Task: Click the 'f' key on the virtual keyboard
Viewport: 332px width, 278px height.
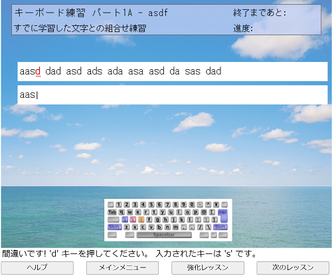Action: [x=149, y=219]
